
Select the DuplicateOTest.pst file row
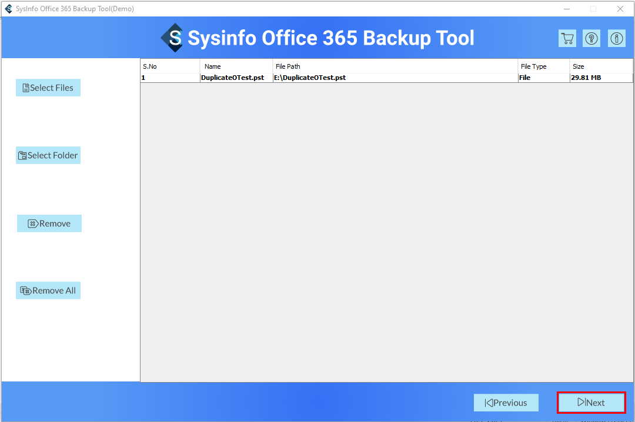pos(233,78)
